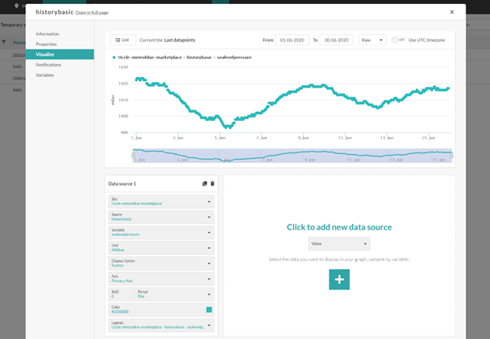Open the Unit dropdown Millibar
Screen dimensions: 490x339
161,248
